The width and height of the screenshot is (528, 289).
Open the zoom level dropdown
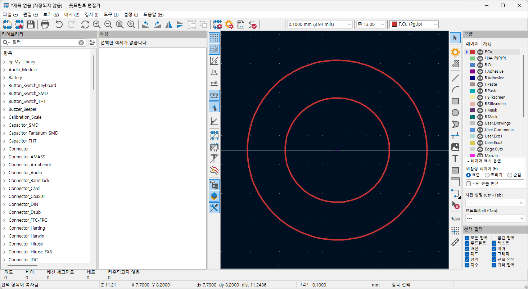point(371,24)
